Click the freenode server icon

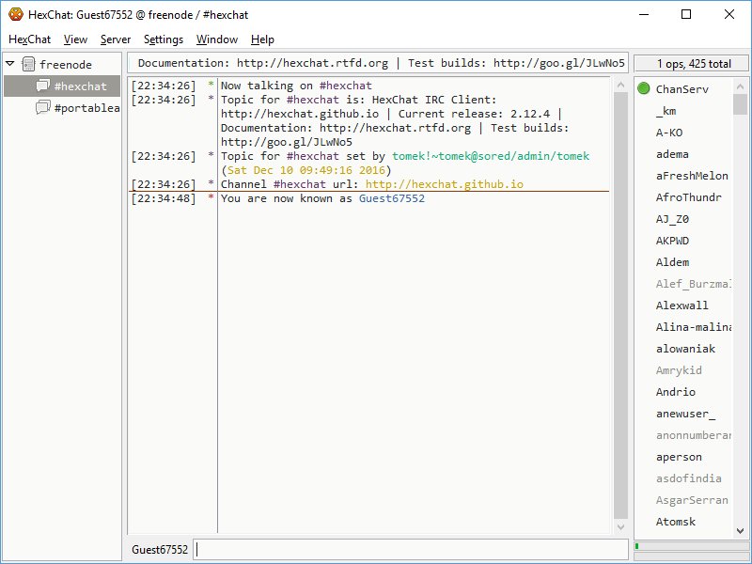pyautogui.click(x=29, y=64)
